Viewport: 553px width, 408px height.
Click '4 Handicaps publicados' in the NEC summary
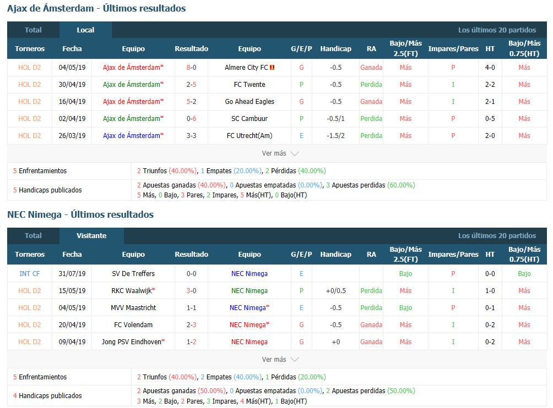pyautogui.click(x=47, y=396)
